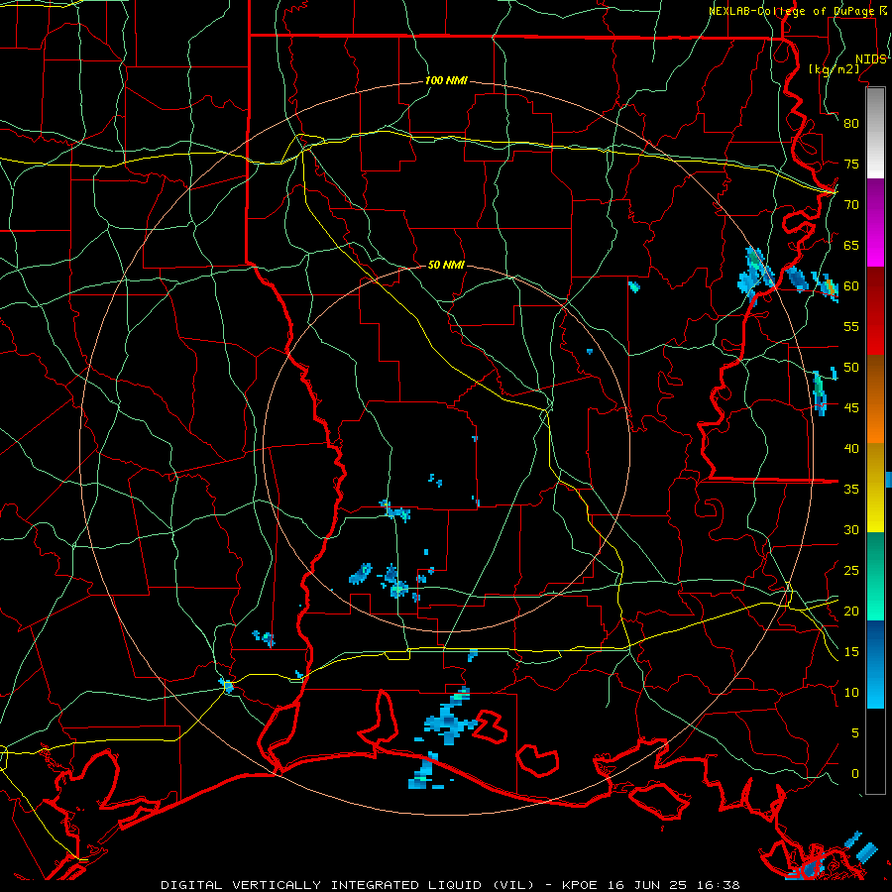Image resolution: width=892 pixels, height=892 pixels.
Task: Click the 75 value on the VIL scale
Action: pos(851,164)
